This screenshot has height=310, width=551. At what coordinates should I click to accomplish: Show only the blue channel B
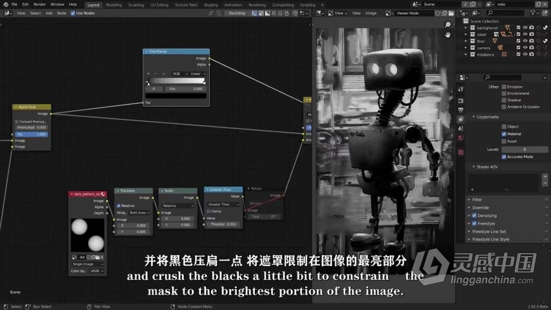(x=286, y=13)
